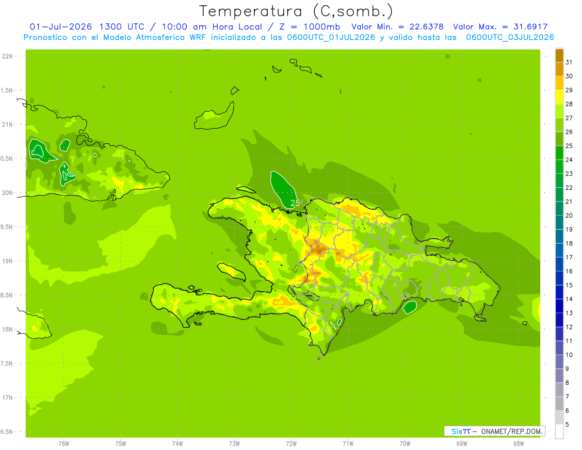Click the 25 contour label north of Haiti
The image size is (582, 450).
tap(295, 203)
